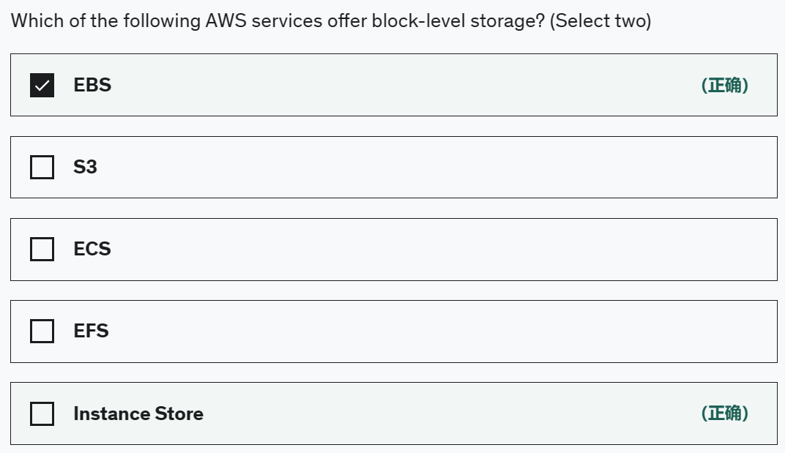Click the S3 option label text
This screenshot has width=785, height=453.
point(85,167)
